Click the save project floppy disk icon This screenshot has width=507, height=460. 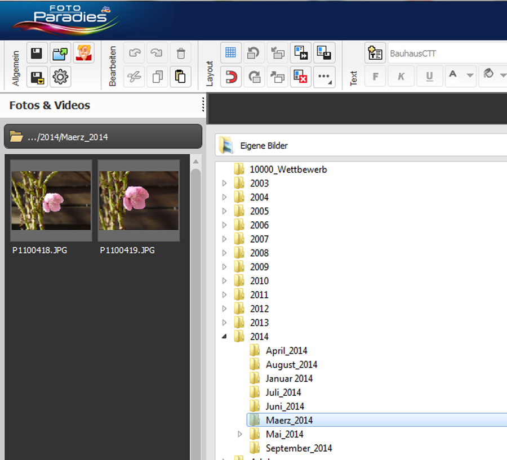click(x=37, y=53)
